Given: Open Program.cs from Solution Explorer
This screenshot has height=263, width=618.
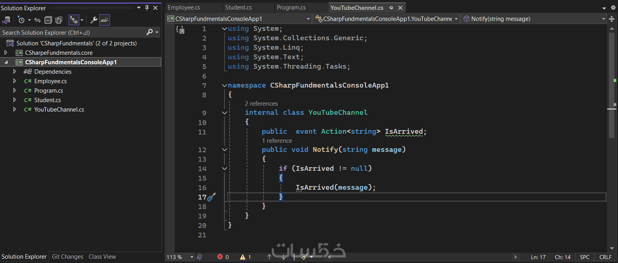Looking at the screenshot, I should coord(49,91).
